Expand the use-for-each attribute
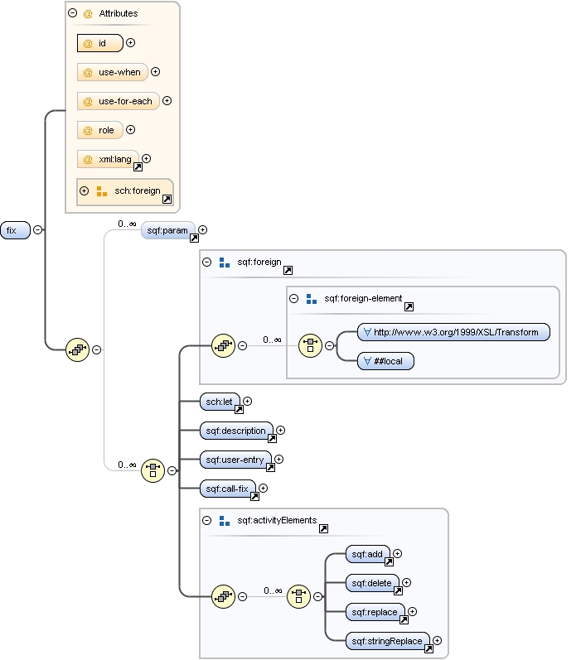 click(167, 101)
